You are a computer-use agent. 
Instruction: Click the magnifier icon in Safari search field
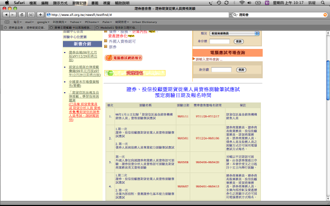(235, 15)
